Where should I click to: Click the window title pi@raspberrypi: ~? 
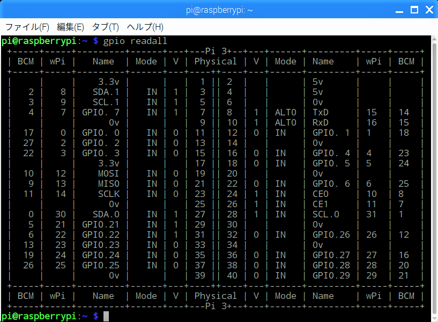(x=219, y=10)
